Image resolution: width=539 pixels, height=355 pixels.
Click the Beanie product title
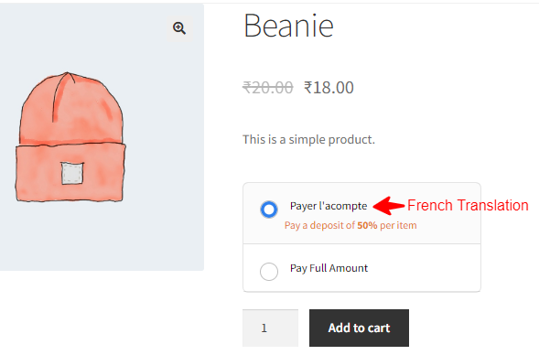pyautogui.click(x=288, y=26)
